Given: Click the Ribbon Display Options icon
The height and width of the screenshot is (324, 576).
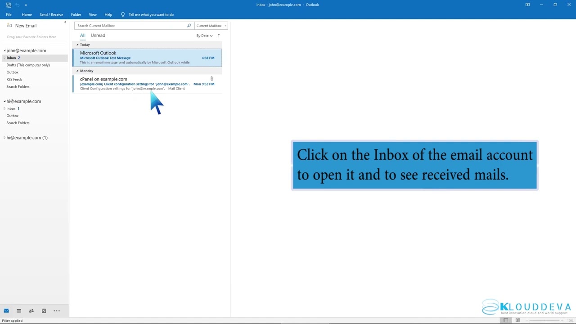Looking at the screenshot, I should point(527,4).
